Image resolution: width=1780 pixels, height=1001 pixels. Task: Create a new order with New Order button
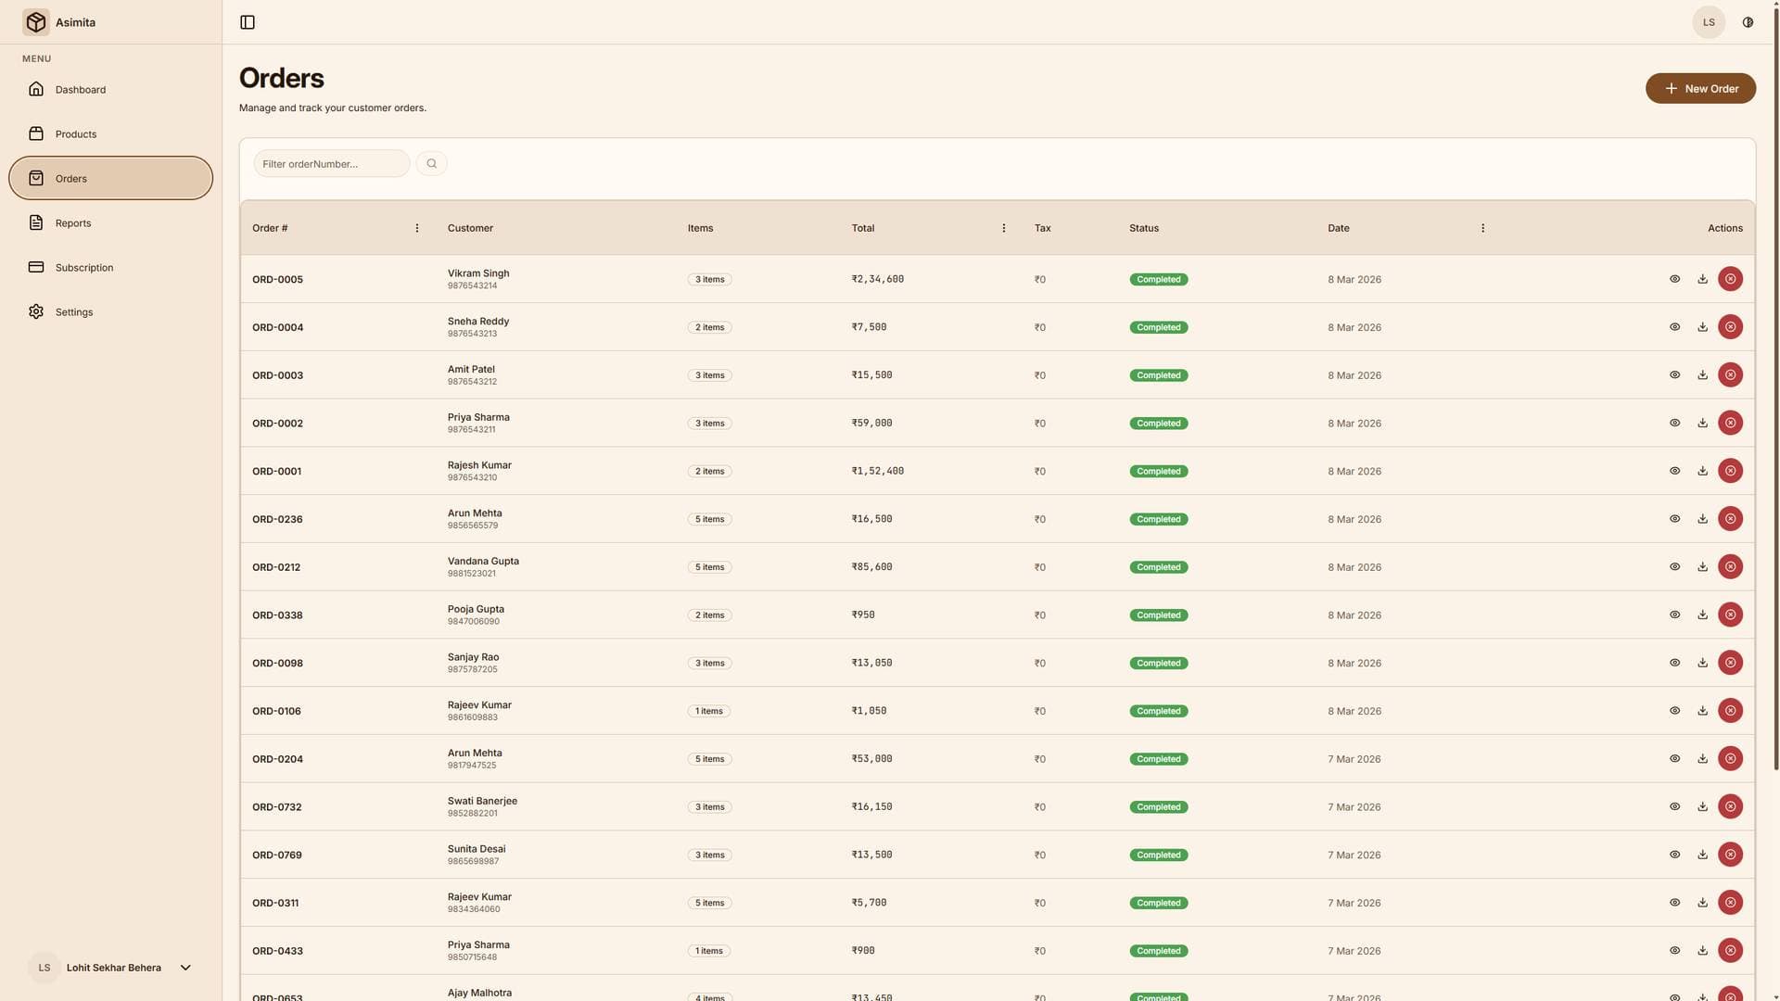point(1700,88)
